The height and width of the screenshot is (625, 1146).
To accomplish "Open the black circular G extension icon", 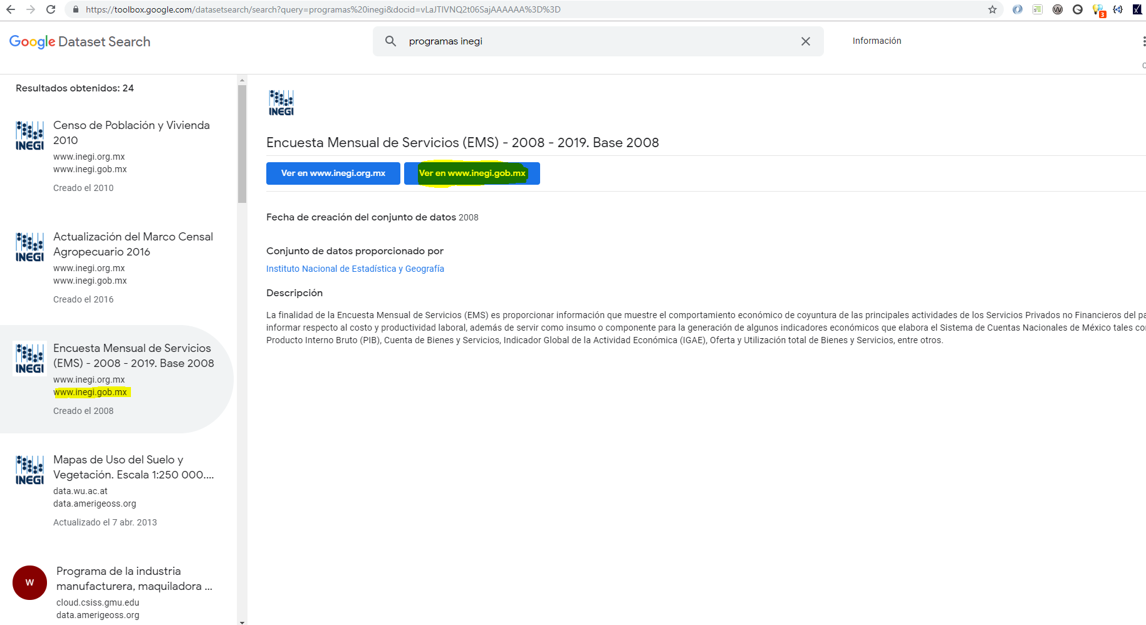I will (x=1078, y=9).
